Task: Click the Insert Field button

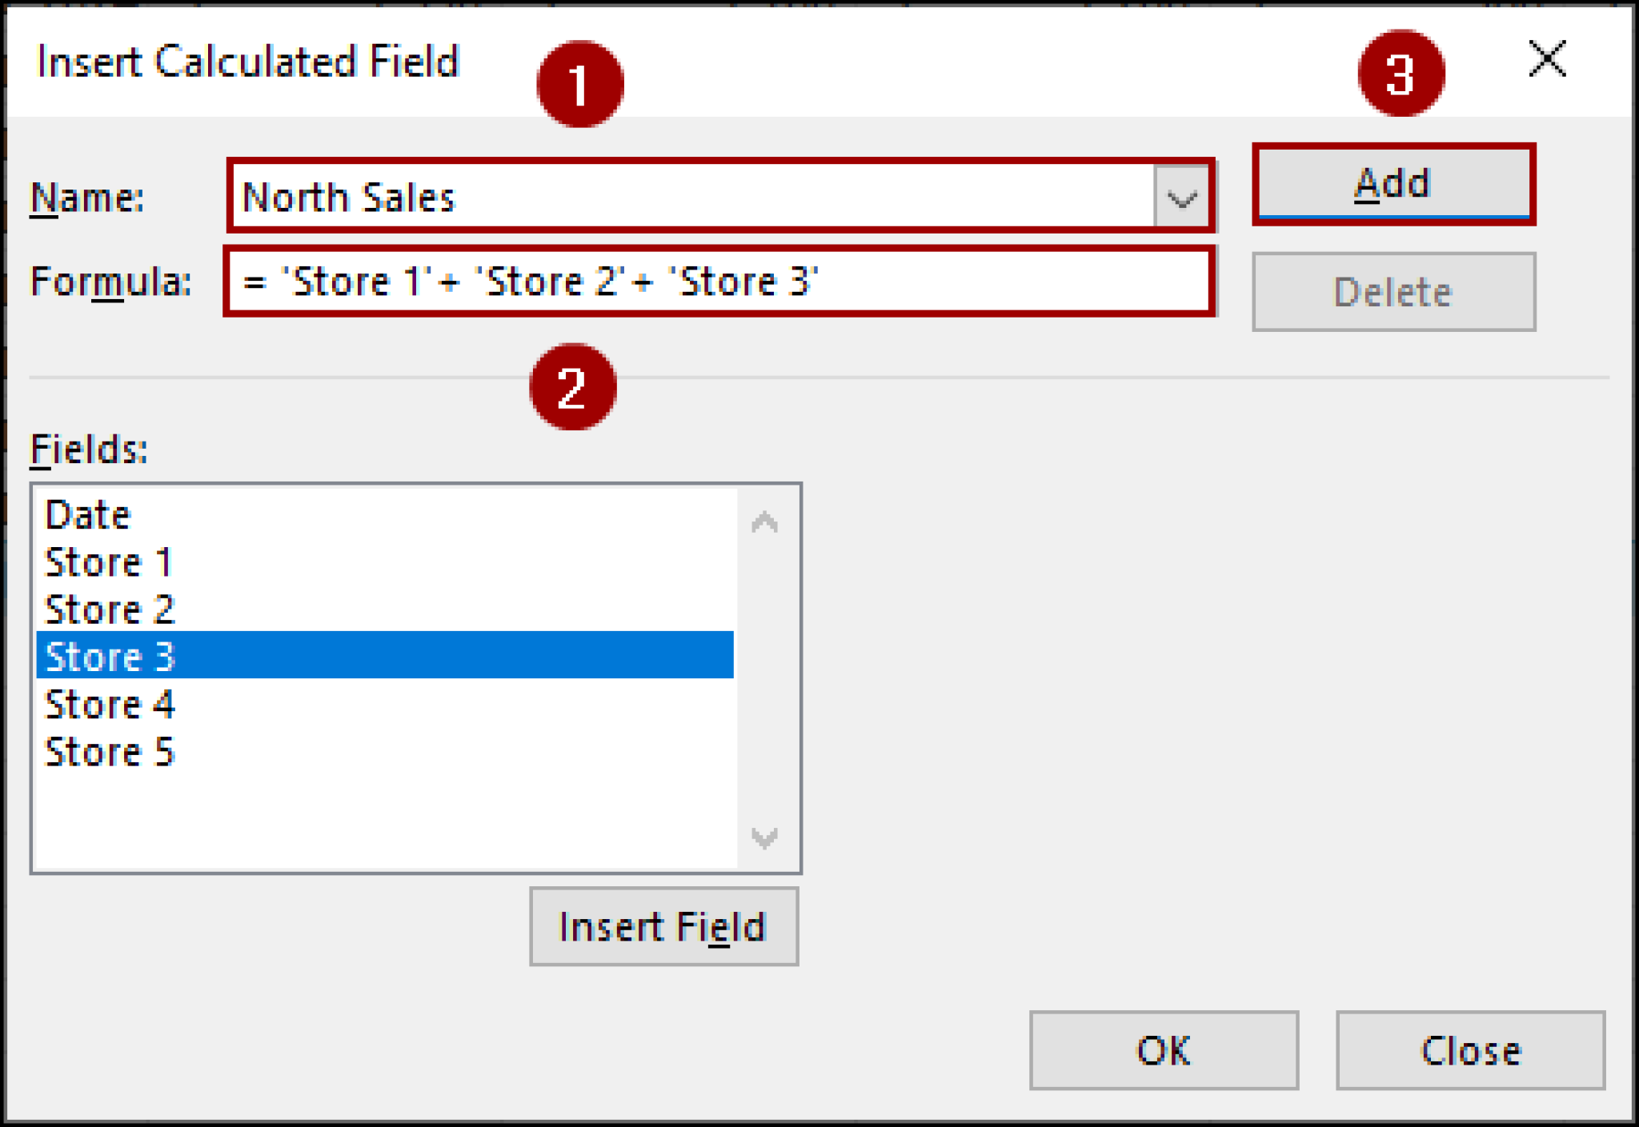Action: [663, 926]
